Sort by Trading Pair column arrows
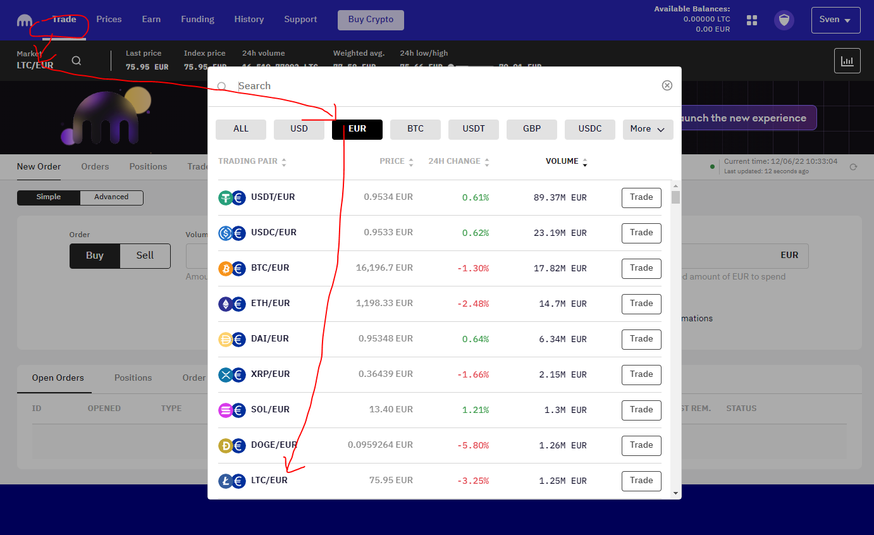The height and width of the screenshot is (535, 874). click(x=284, y=162)
